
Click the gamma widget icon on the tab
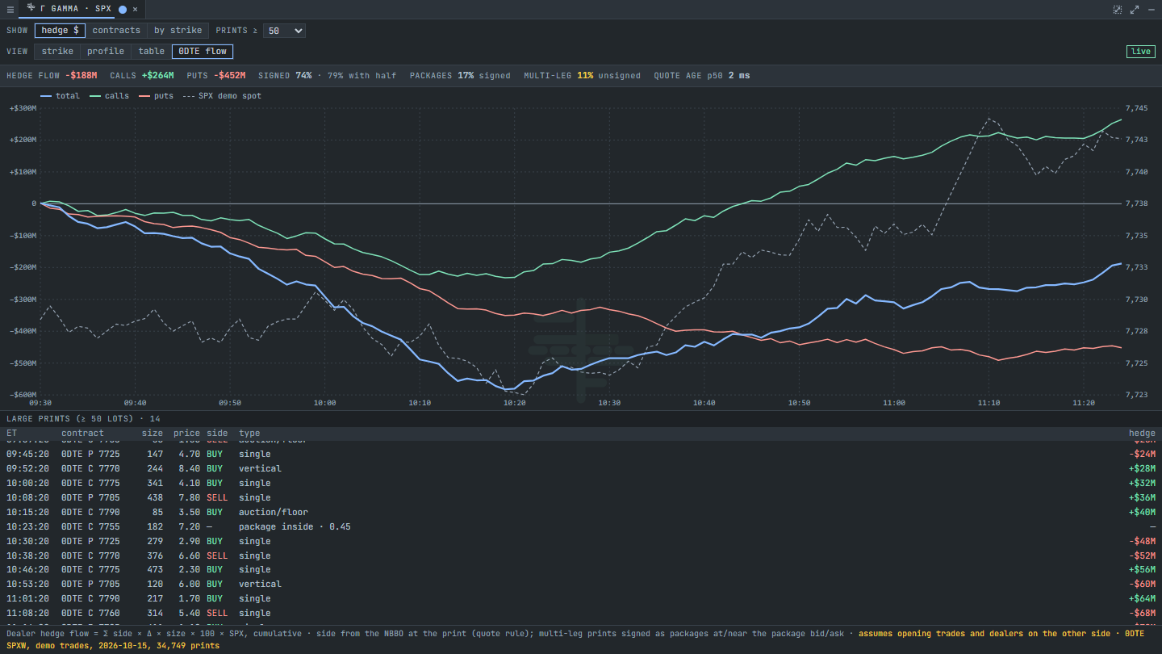point(31,8)
